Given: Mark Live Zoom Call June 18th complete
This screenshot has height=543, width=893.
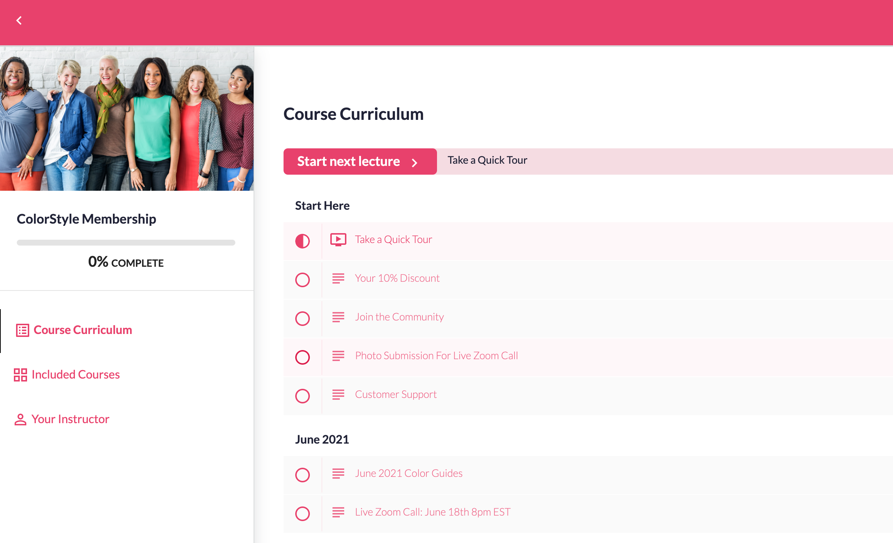Looking at the screenshot, I should (x=303, y=514).
